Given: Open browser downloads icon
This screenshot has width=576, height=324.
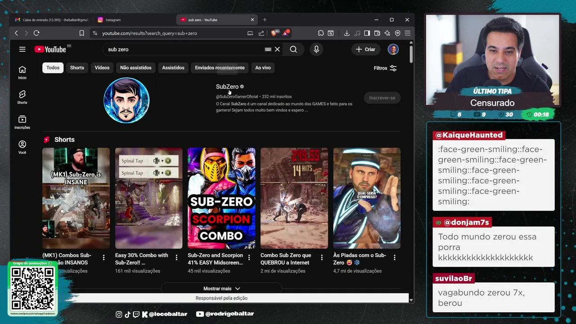Looking at the screenshot, I should click(346, 33).
